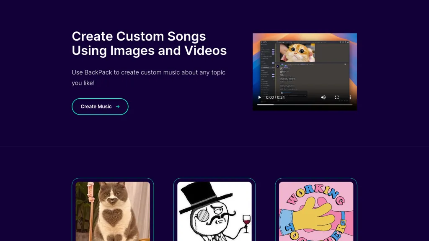The width and height of the screenshot is (429, 241).
Task: Open the top hat gentleman meme image
Action: 214,211
